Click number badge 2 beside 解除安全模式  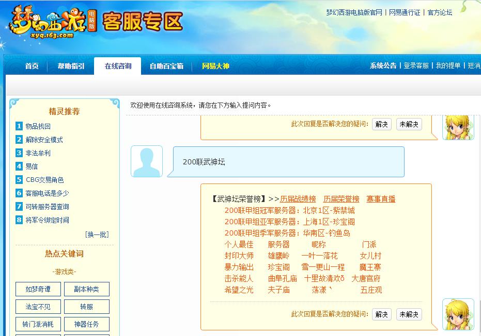point(19,140)
